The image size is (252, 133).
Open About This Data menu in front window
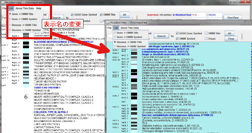pos(130,28)
